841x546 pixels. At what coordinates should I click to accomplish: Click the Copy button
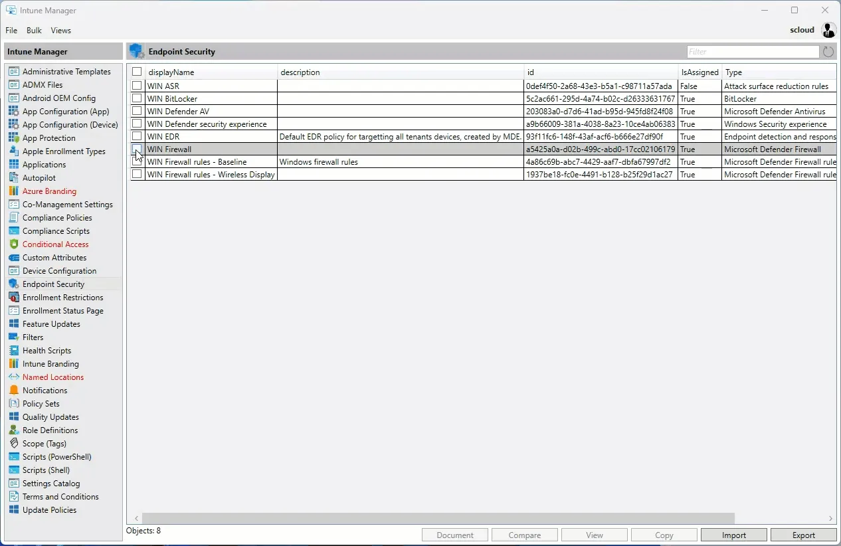coord(664,535)
